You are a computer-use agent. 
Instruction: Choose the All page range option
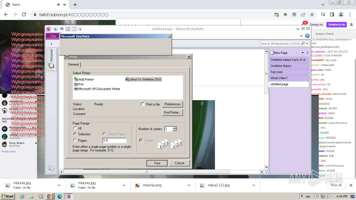(75, 128)
